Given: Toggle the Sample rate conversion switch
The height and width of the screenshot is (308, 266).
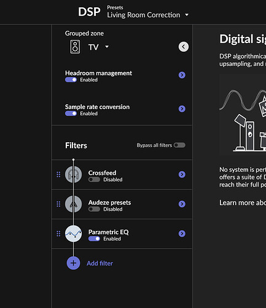Looking at the screenshot, I should point(71,113).
